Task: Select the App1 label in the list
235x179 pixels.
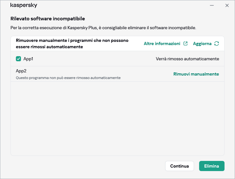Action: [x=28, y=59]
